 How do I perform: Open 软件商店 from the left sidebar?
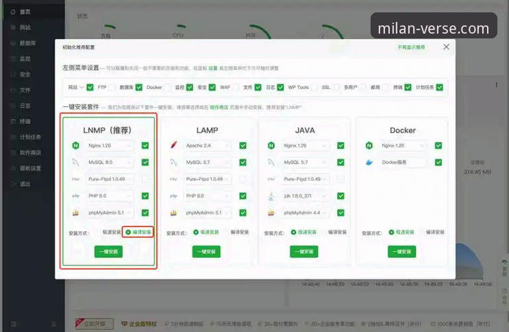(32, 152)
